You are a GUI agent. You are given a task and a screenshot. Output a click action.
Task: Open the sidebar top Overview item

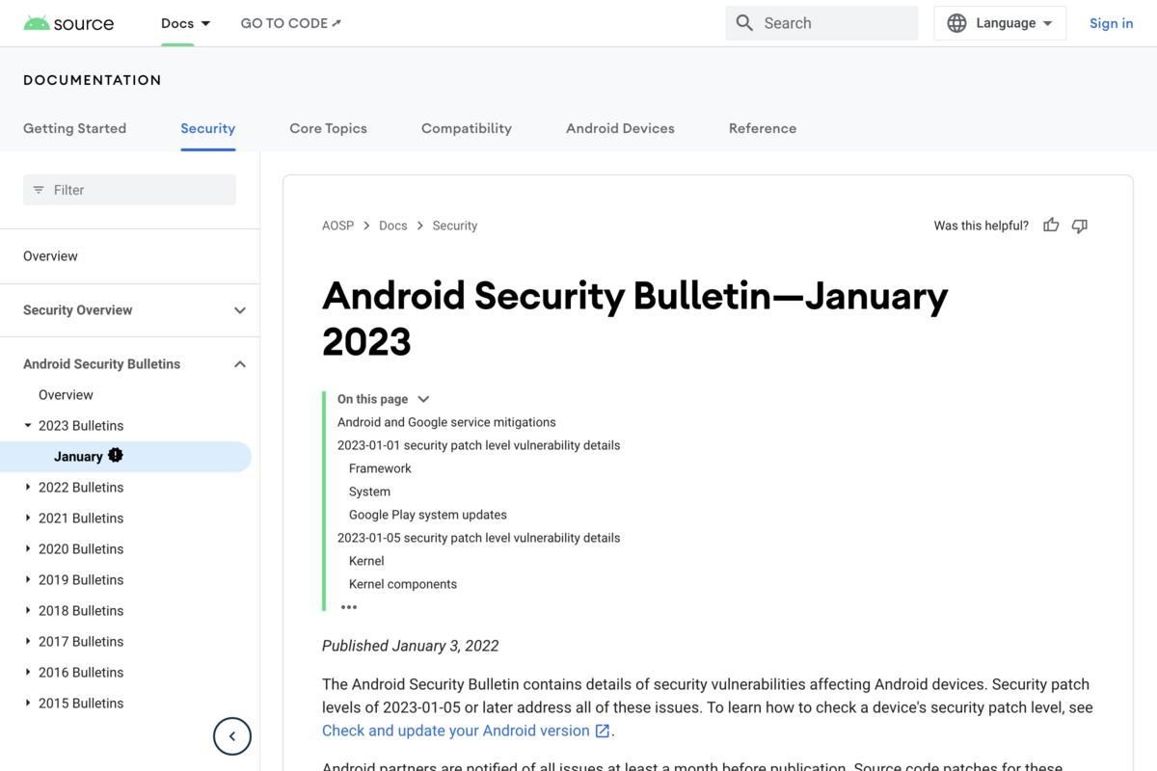(x=50, y=256)
